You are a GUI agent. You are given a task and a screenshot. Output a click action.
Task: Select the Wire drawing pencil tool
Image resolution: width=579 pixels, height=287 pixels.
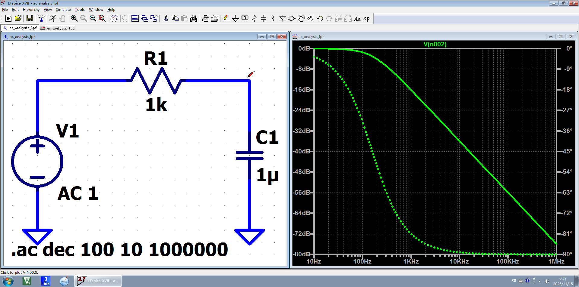tap(226, 19)
